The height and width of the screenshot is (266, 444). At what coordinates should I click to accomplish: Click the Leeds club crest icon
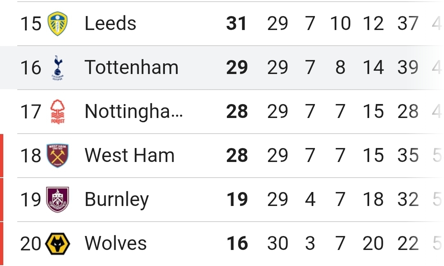point(58,23)
